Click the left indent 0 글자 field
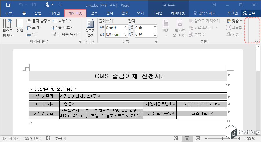 (x=115, y=28)
